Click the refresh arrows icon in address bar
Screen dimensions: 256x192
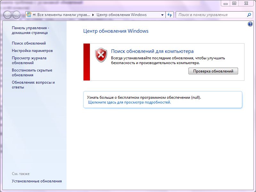click(170, 15)
